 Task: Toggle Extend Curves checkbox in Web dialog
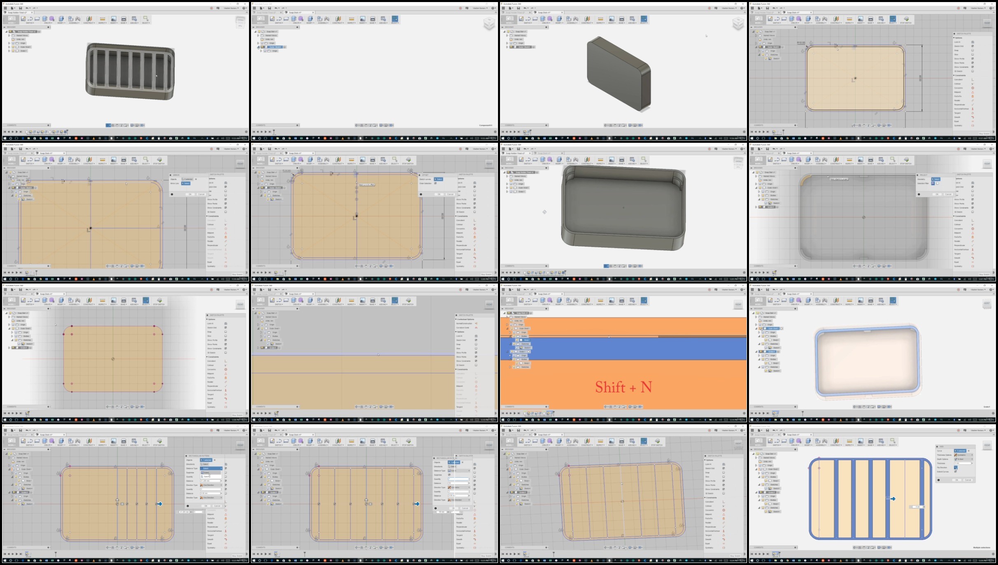[956, 472]
